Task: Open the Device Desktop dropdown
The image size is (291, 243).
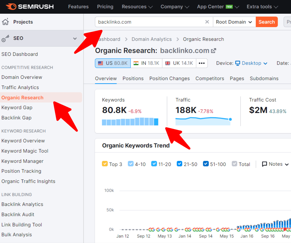Action: 251,63
